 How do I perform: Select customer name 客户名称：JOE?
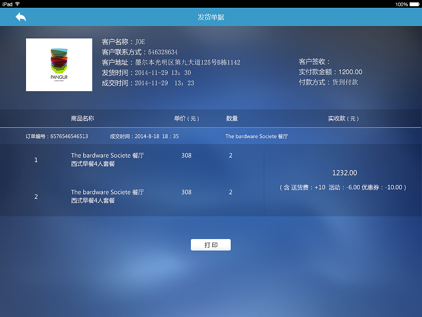click(x=123, y=42)
